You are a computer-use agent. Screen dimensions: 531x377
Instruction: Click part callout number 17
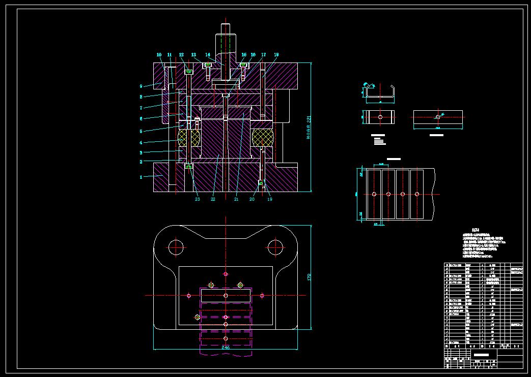[264, 55]
